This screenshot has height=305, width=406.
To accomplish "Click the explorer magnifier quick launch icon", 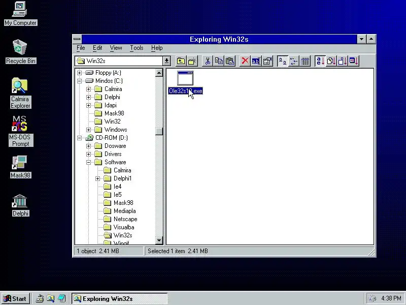I will tap(51, 299).
